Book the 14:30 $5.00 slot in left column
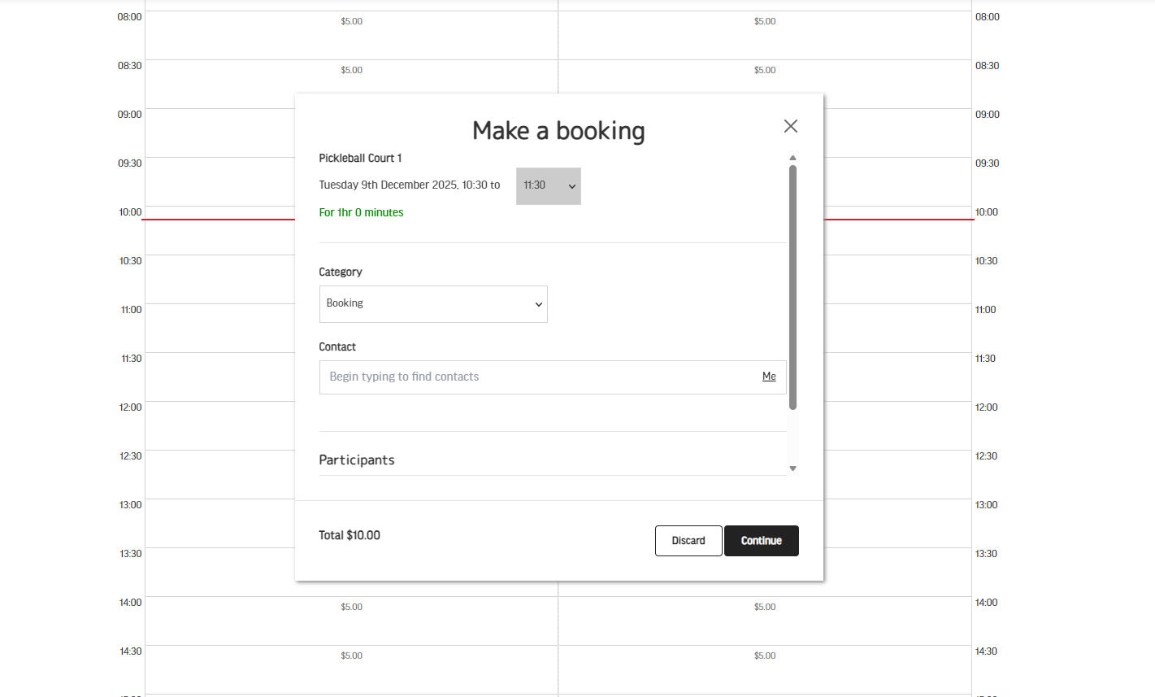Image resolution: width=1155 pixels, height=697 pixels. pyautogui.click(x=351, y=656)
